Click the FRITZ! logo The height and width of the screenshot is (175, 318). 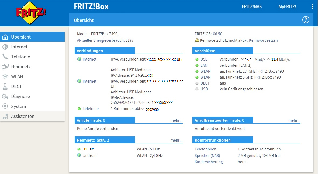point(31,13)
